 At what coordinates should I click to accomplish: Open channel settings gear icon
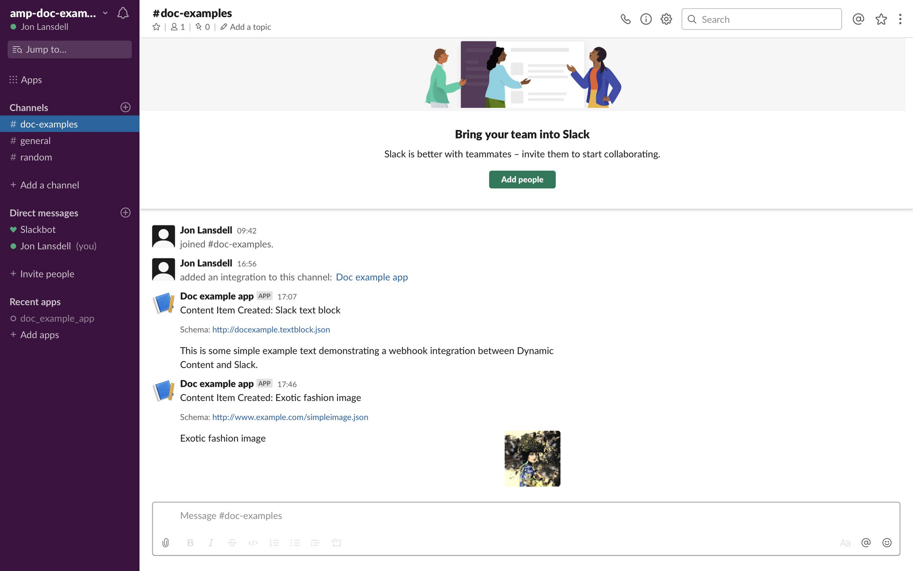(x=666, y=19)
